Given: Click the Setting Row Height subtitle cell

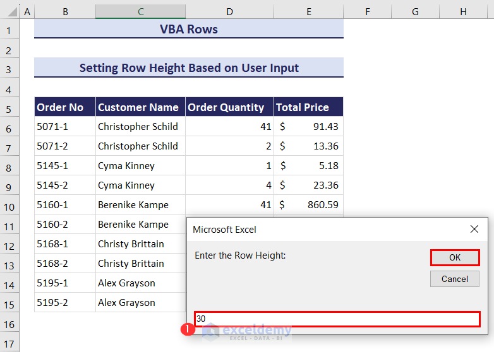Looking at the screenshot, I should click(x=188, y=68).
